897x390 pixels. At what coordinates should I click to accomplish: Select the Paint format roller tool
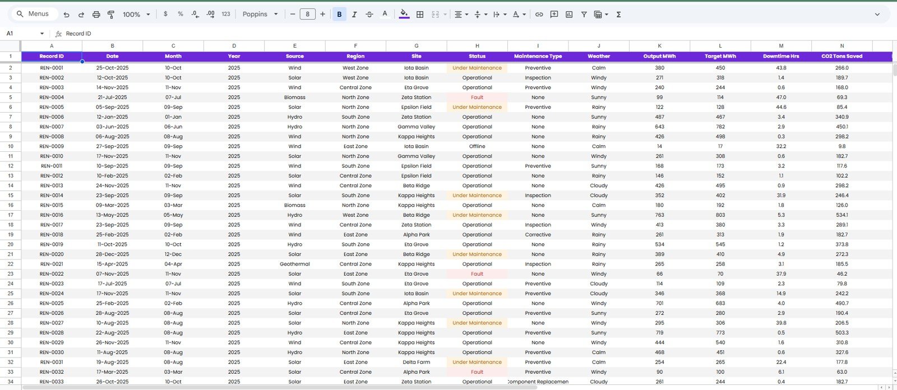point(111,15)
